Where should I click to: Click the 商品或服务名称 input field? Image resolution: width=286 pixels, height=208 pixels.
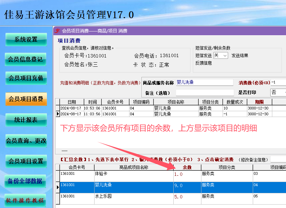[x=204, y=82]
